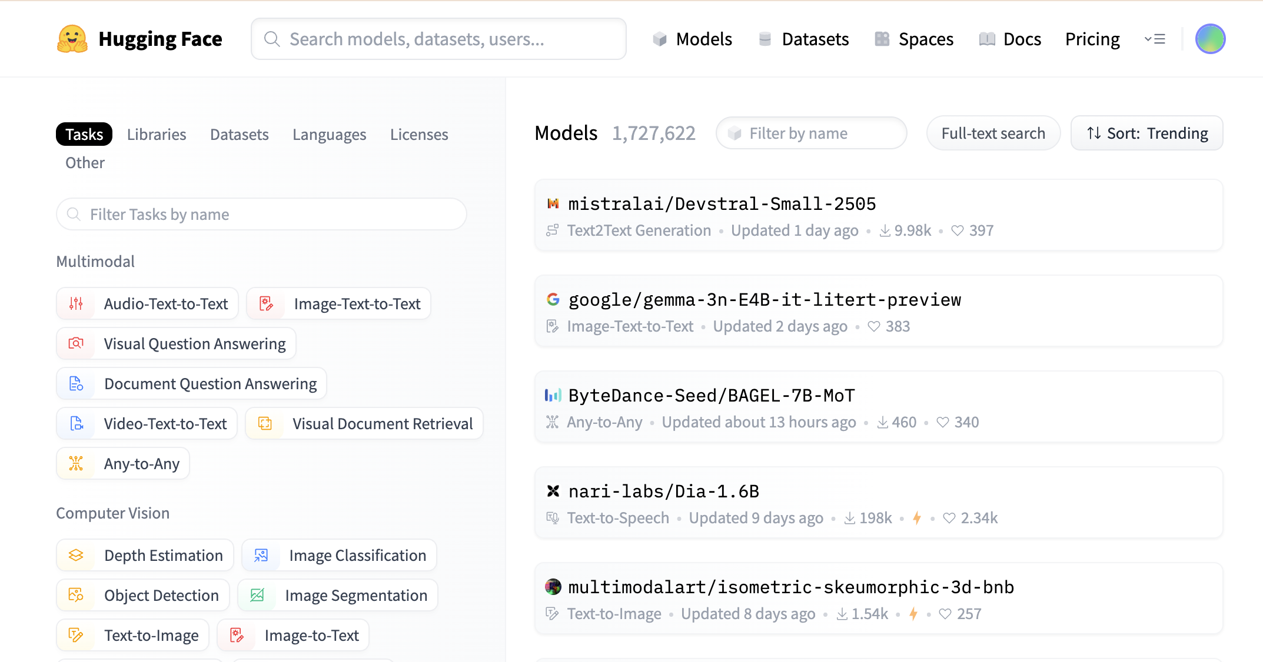Select the Image Classification task icon
Screen dimensions: 1263x662
[261, 555]
